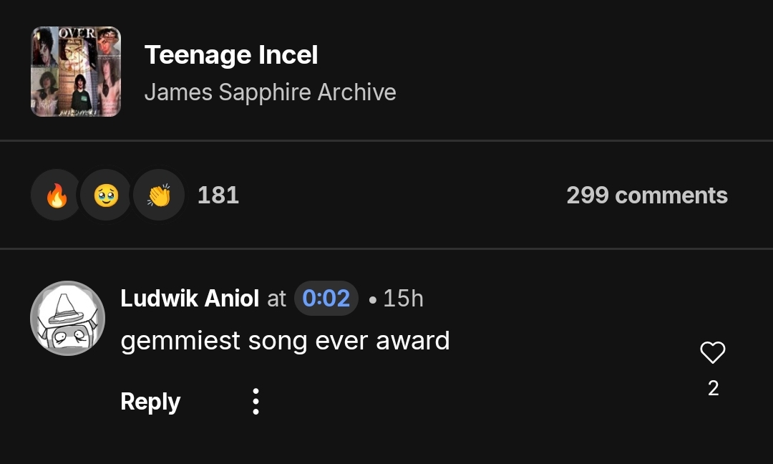Open the Teenage Incel cover art thumbnail
The height and width of the screenshot is (464, 773).
[x=75, y=71]
